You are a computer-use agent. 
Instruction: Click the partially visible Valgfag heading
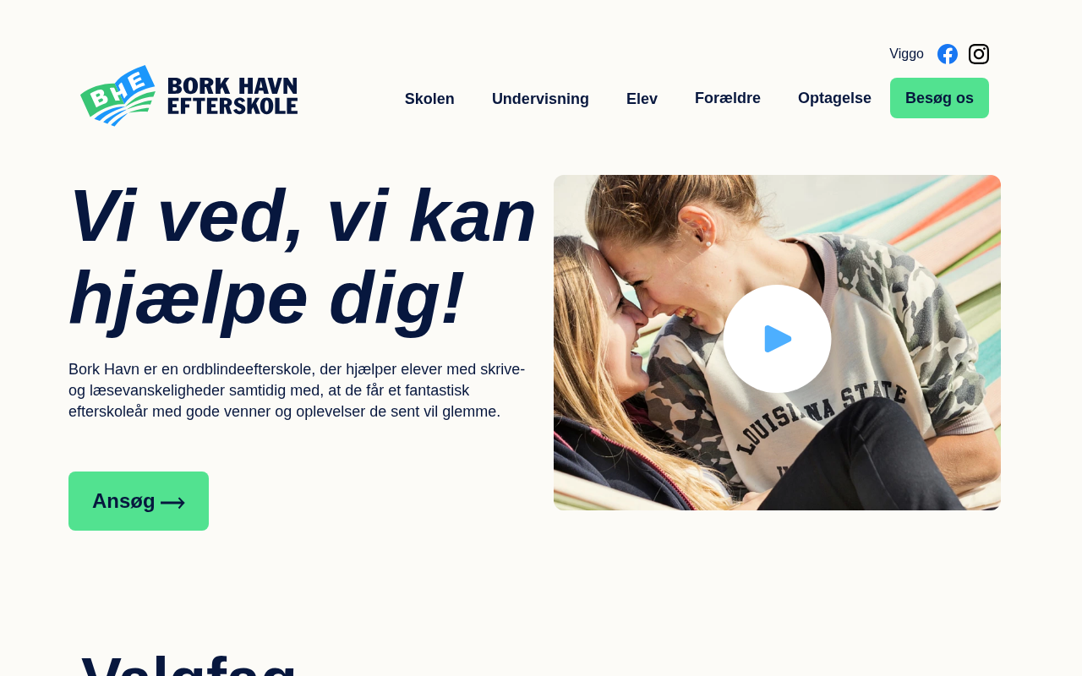pos(189,663)
